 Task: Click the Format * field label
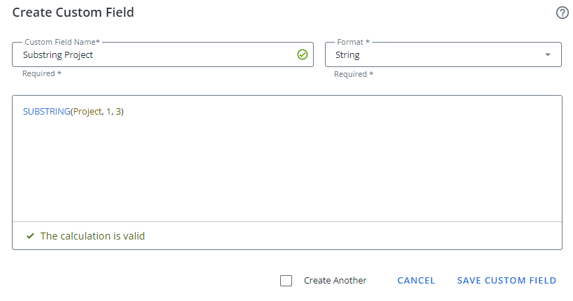click(x=353, y=43)
